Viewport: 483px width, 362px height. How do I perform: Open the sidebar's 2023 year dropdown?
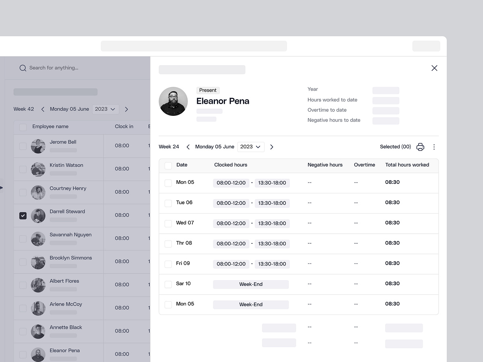[x=105, y=109]
